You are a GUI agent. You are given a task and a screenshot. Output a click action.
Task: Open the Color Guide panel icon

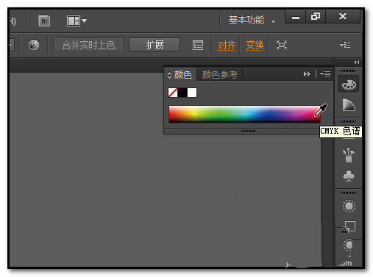tap(349, 105)
